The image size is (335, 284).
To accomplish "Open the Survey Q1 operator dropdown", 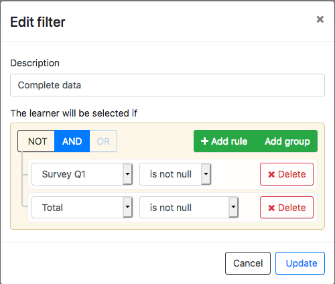I will (x=175, y=174).
